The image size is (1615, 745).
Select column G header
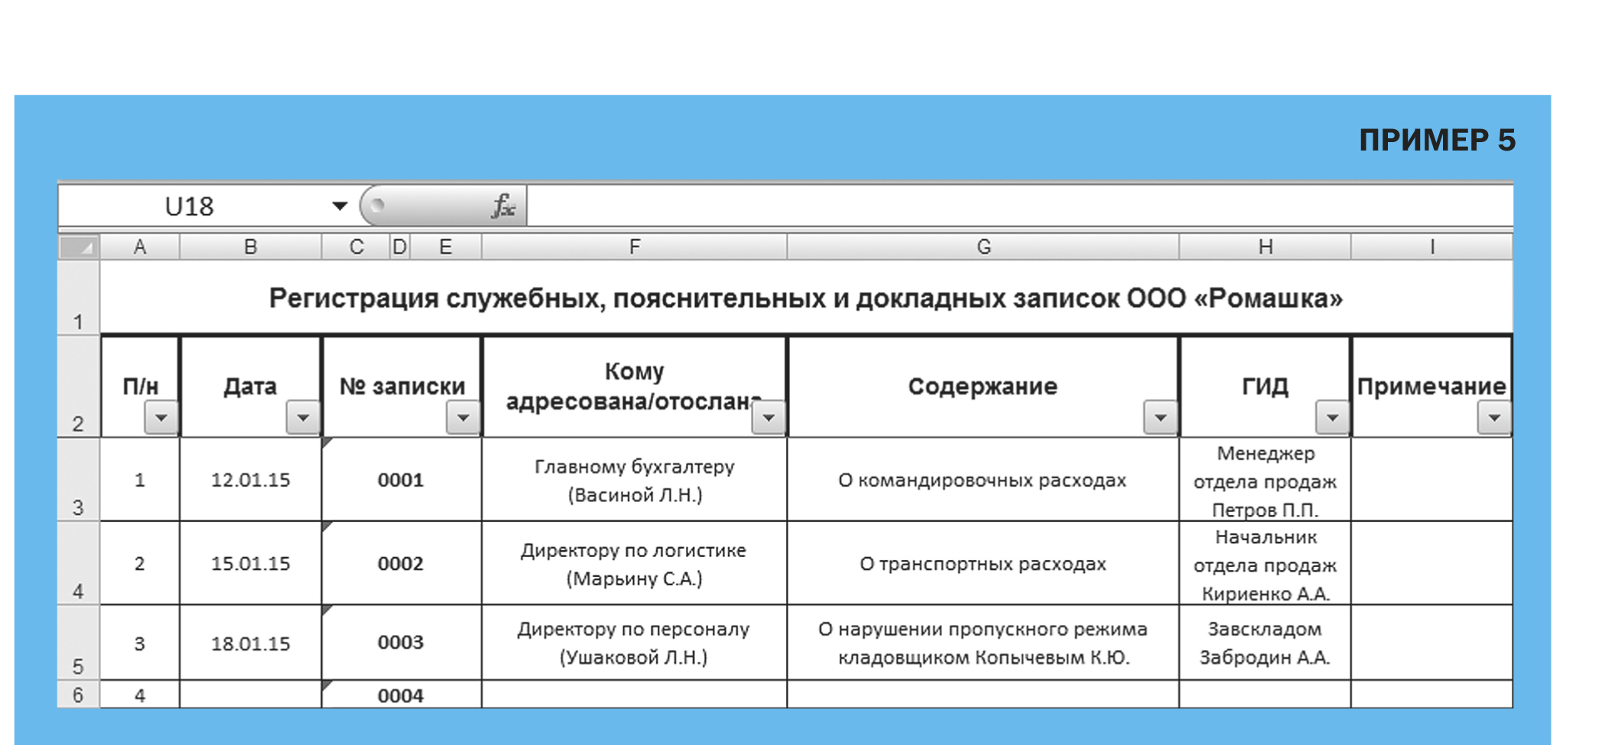[x=983, y=247]
